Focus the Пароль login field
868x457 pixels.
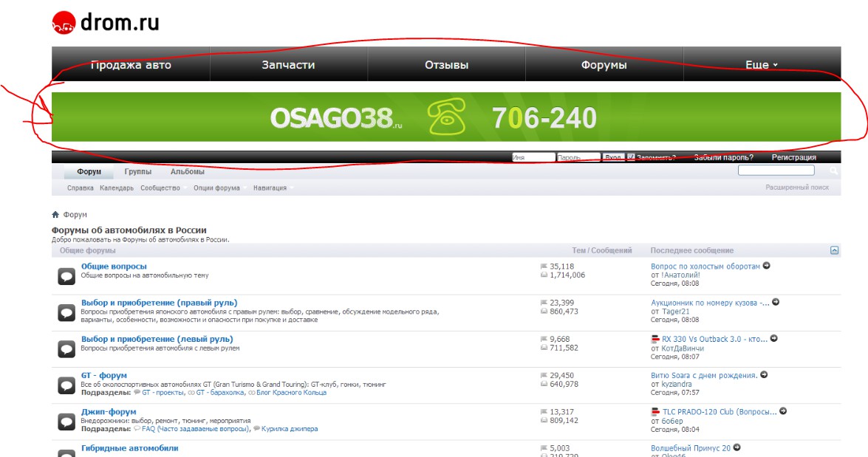pos(578,158)
